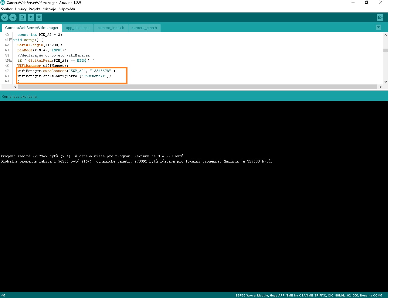This screenshot has width=394, height=298.
Task: Click the editor vertical scroll up arrow
Action: pos(386,35)
